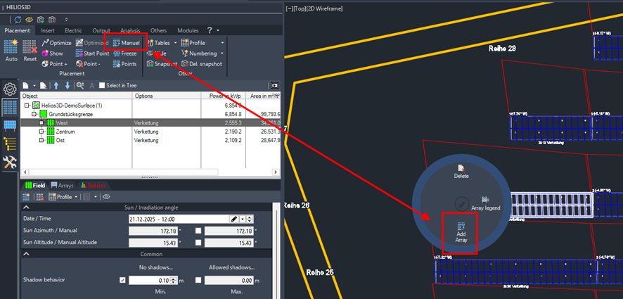This screenshot has width=623, height=299.
Task: Select the Start Point tool
Action: click(x=92, y=53)
